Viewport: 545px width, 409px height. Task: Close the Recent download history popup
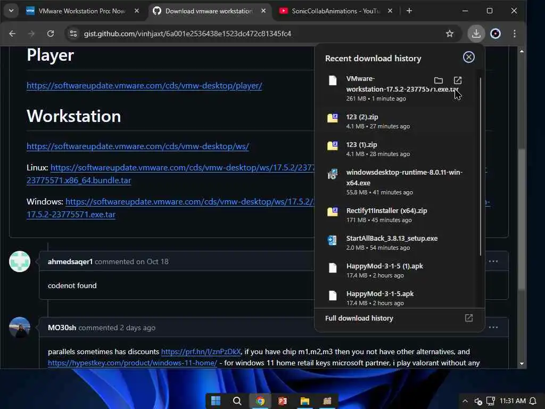tap(468, 57)
